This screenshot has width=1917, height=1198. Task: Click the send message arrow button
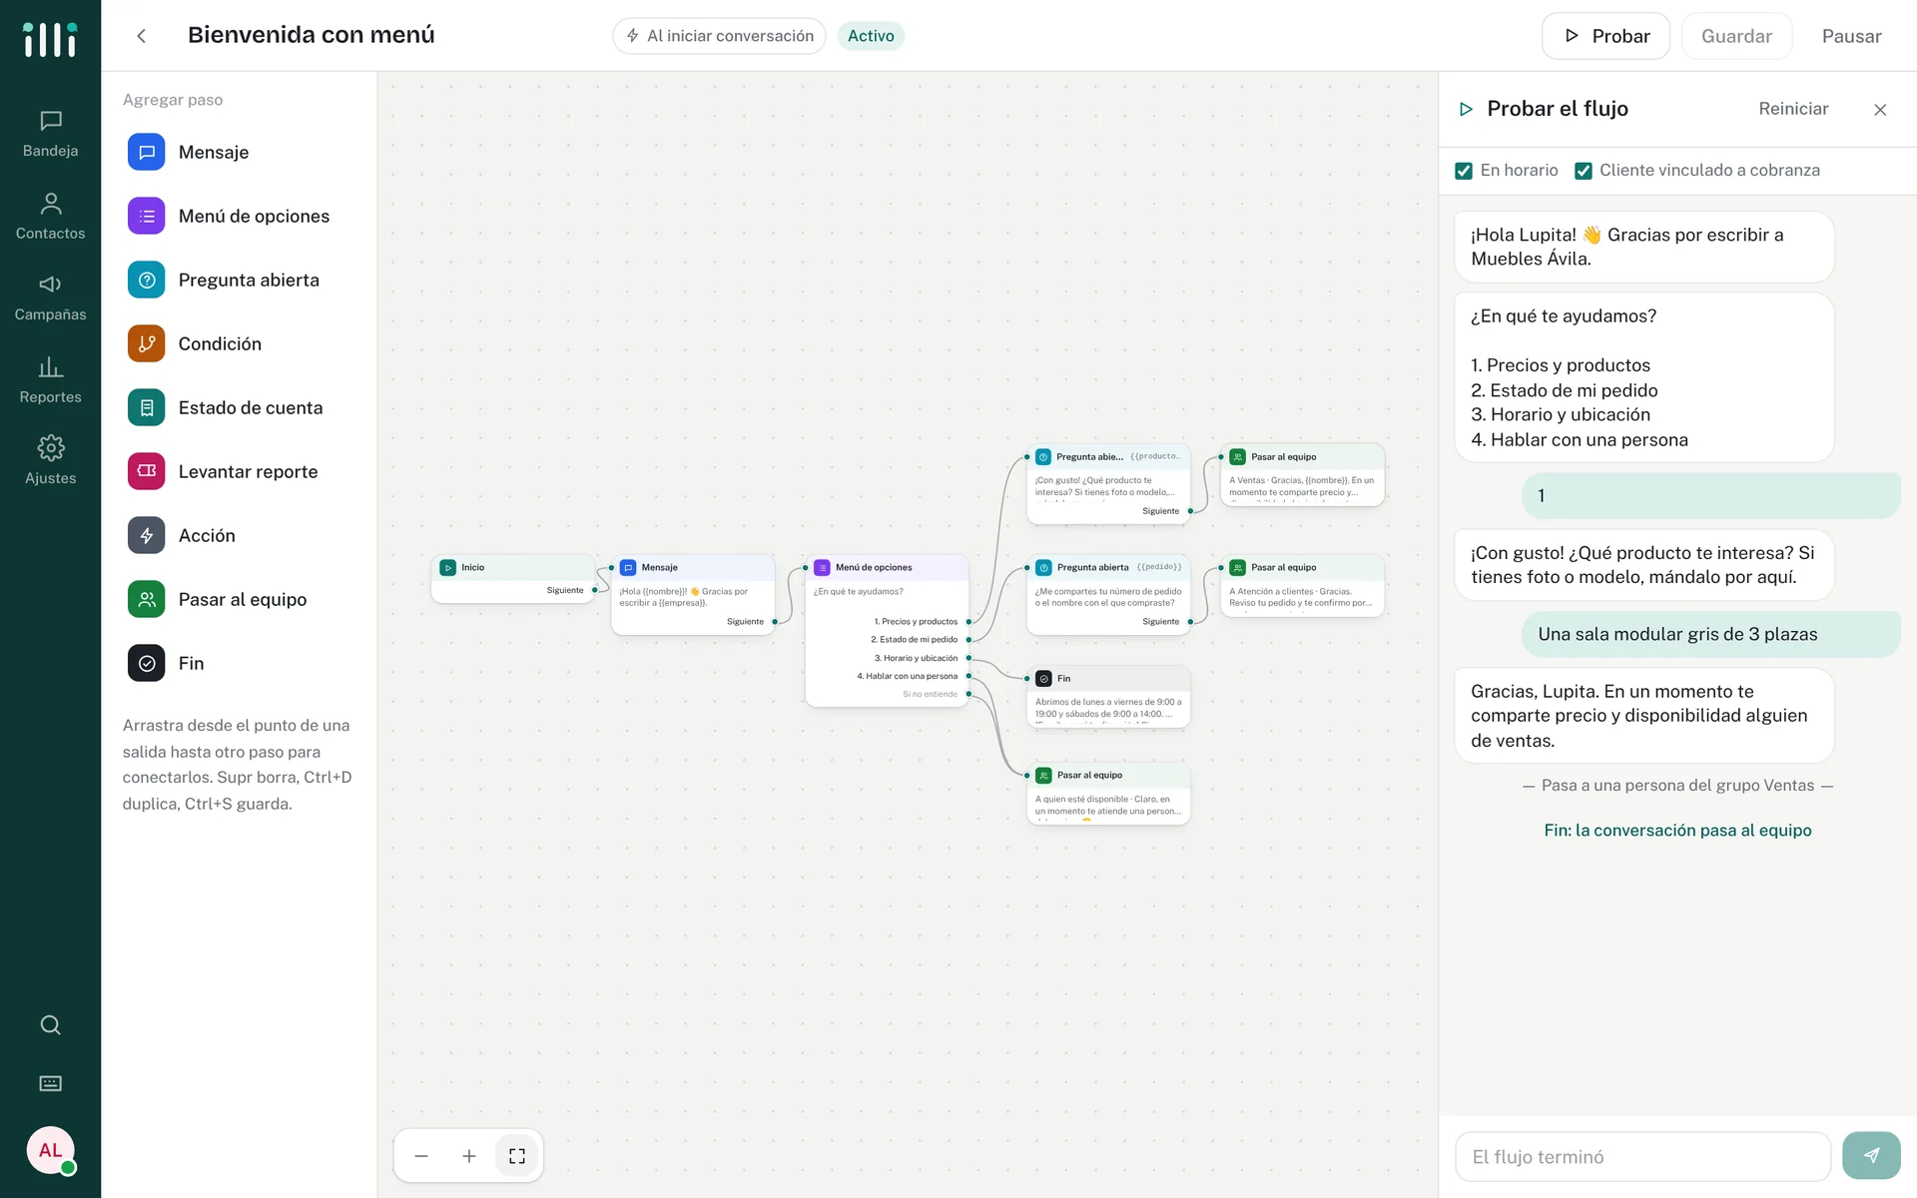point(1871,1156)
